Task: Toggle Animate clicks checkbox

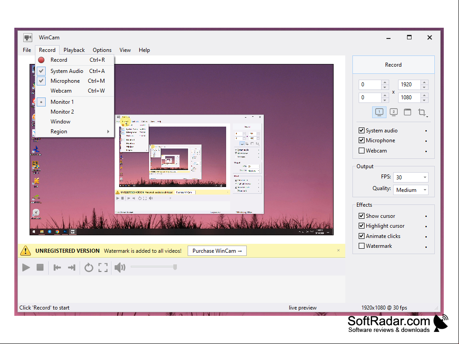Action: 361,236
